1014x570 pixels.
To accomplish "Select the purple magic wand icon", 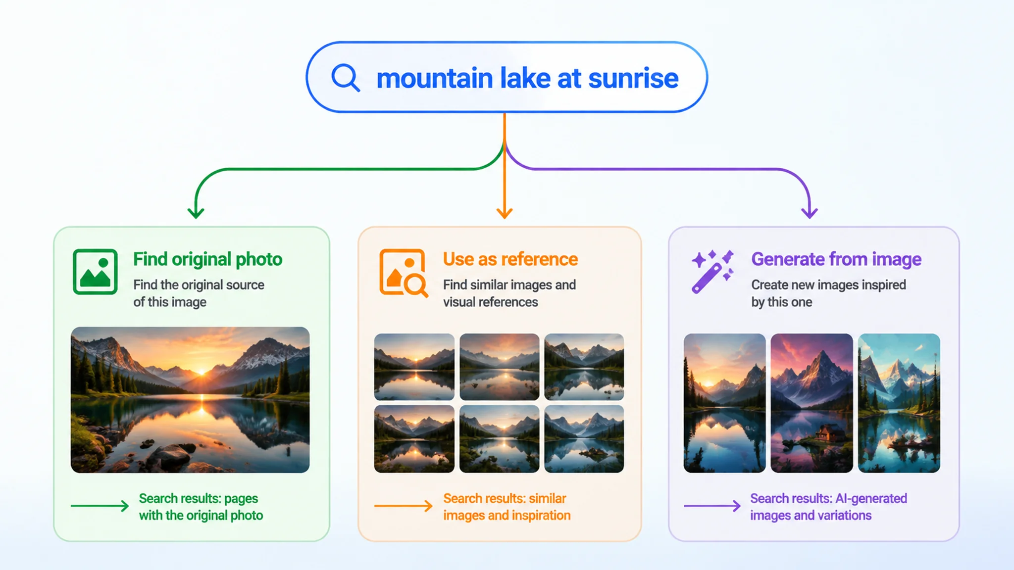I will (712, 272).
